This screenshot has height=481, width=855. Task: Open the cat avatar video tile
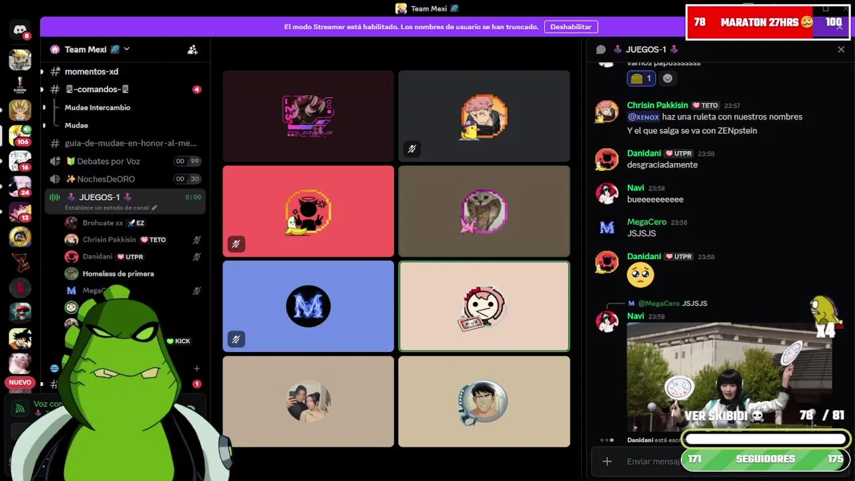tap(484, 211)
